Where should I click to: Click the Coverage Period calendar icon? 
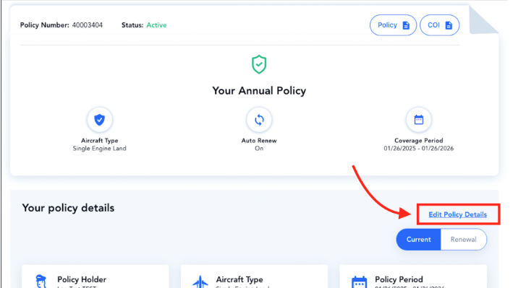point(419,119)
